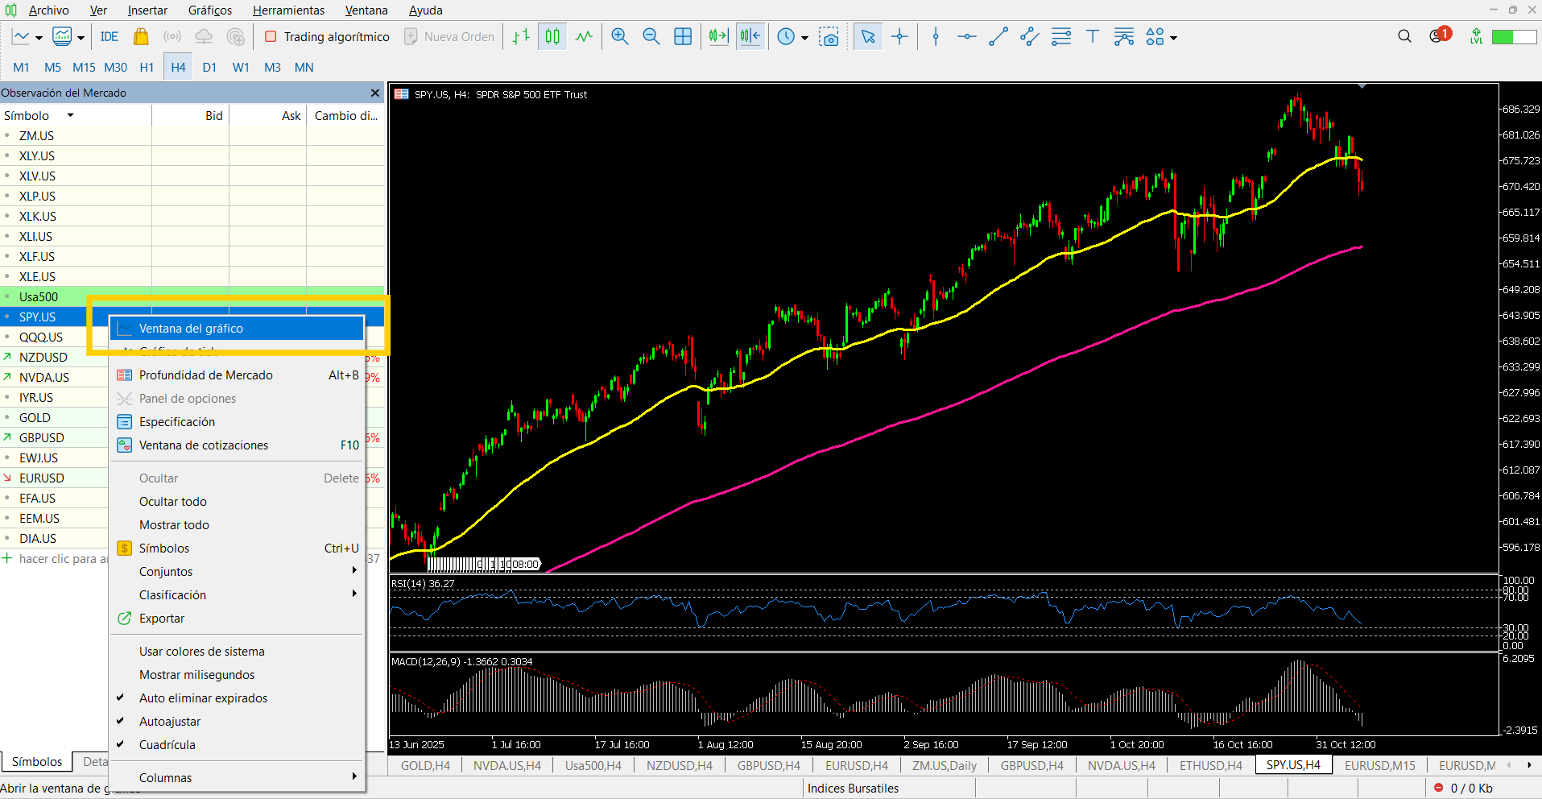1542x799 pixels.
Task: Toggle Auto eliminar expirados
Action: [203, 698]
